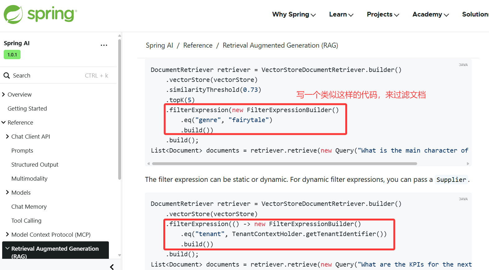Open Overview in the sidebar

pos(20,94)
